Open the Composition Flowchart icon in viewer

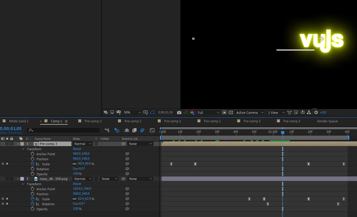[309, 112]
